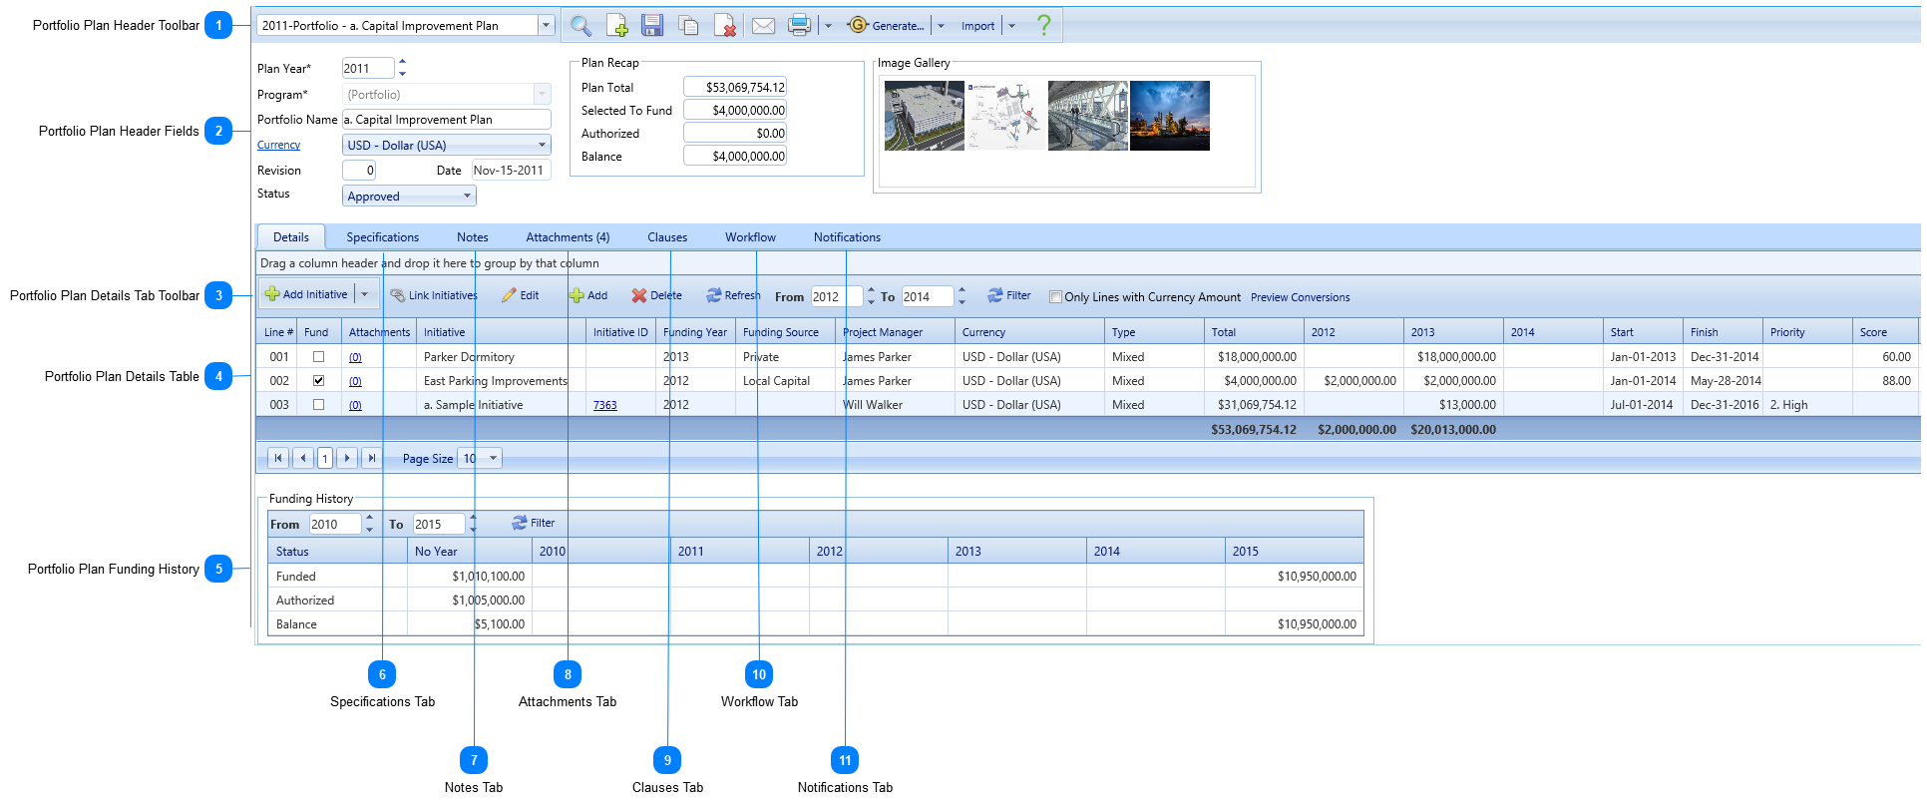Sort by the Funding Year column header

tap(695, 332)
